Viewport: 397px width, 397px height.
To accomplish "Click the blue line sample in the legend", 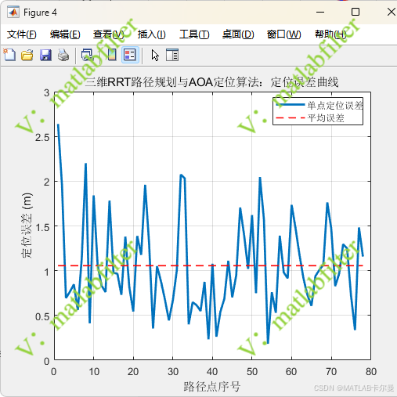I will [x=291, y=105].
